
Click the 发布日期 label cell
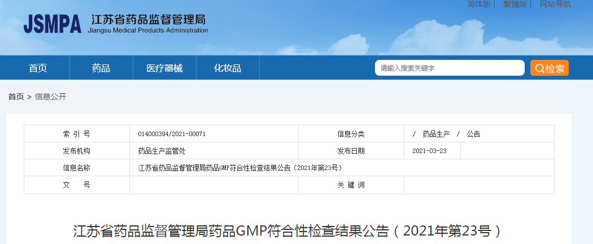(x=351, y=151)
